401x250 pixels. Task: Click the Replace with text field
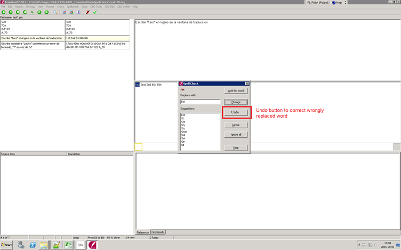tap(200, 102)
